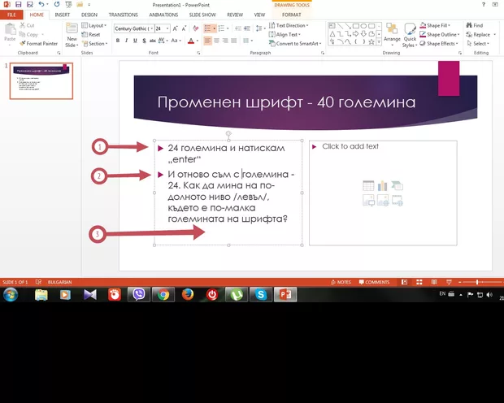
Task: Click Insert Table icon in empty placeholder
Action: [368, 186]
